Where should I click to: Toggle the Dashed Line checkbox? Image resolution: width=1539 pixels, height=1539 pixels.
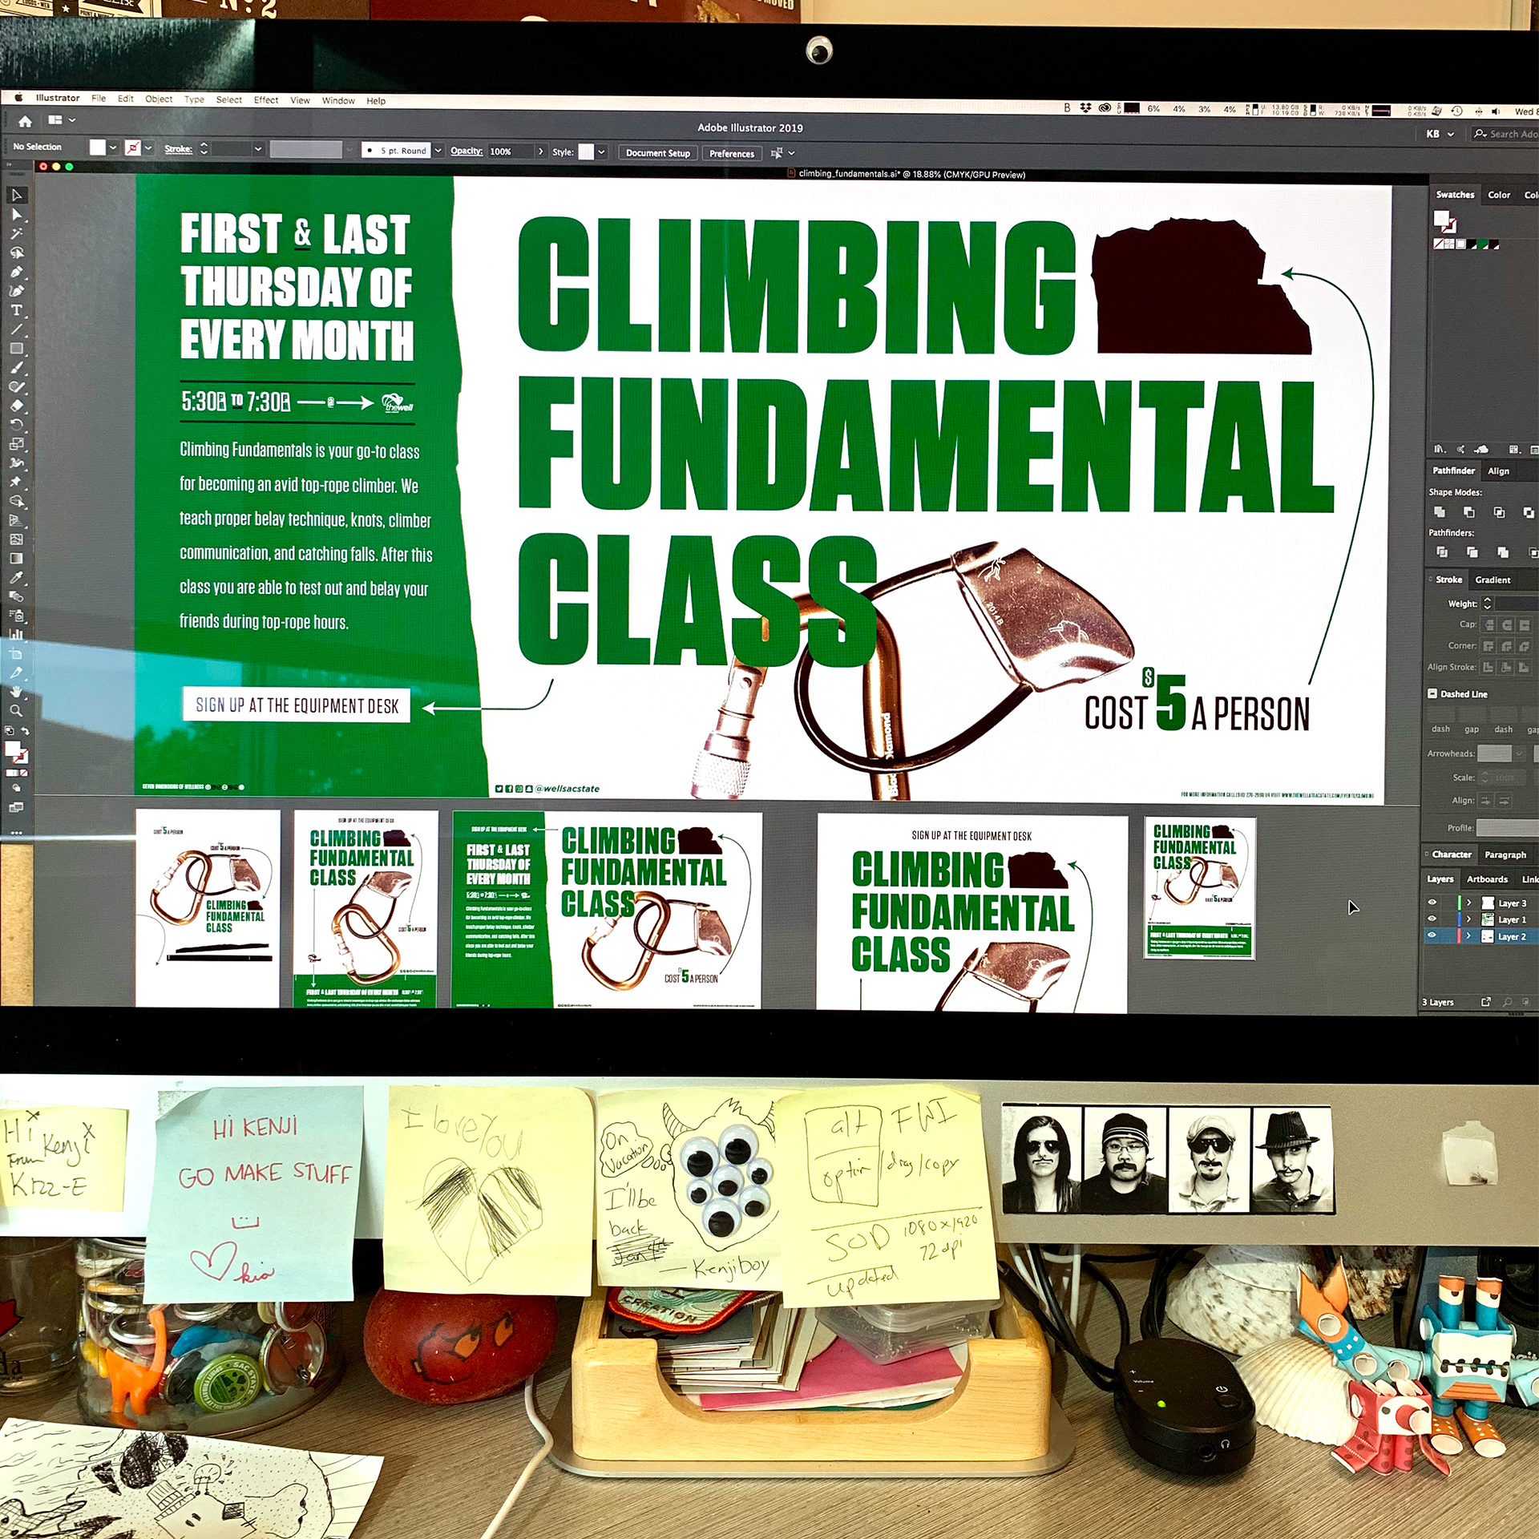click(1432, 693)
